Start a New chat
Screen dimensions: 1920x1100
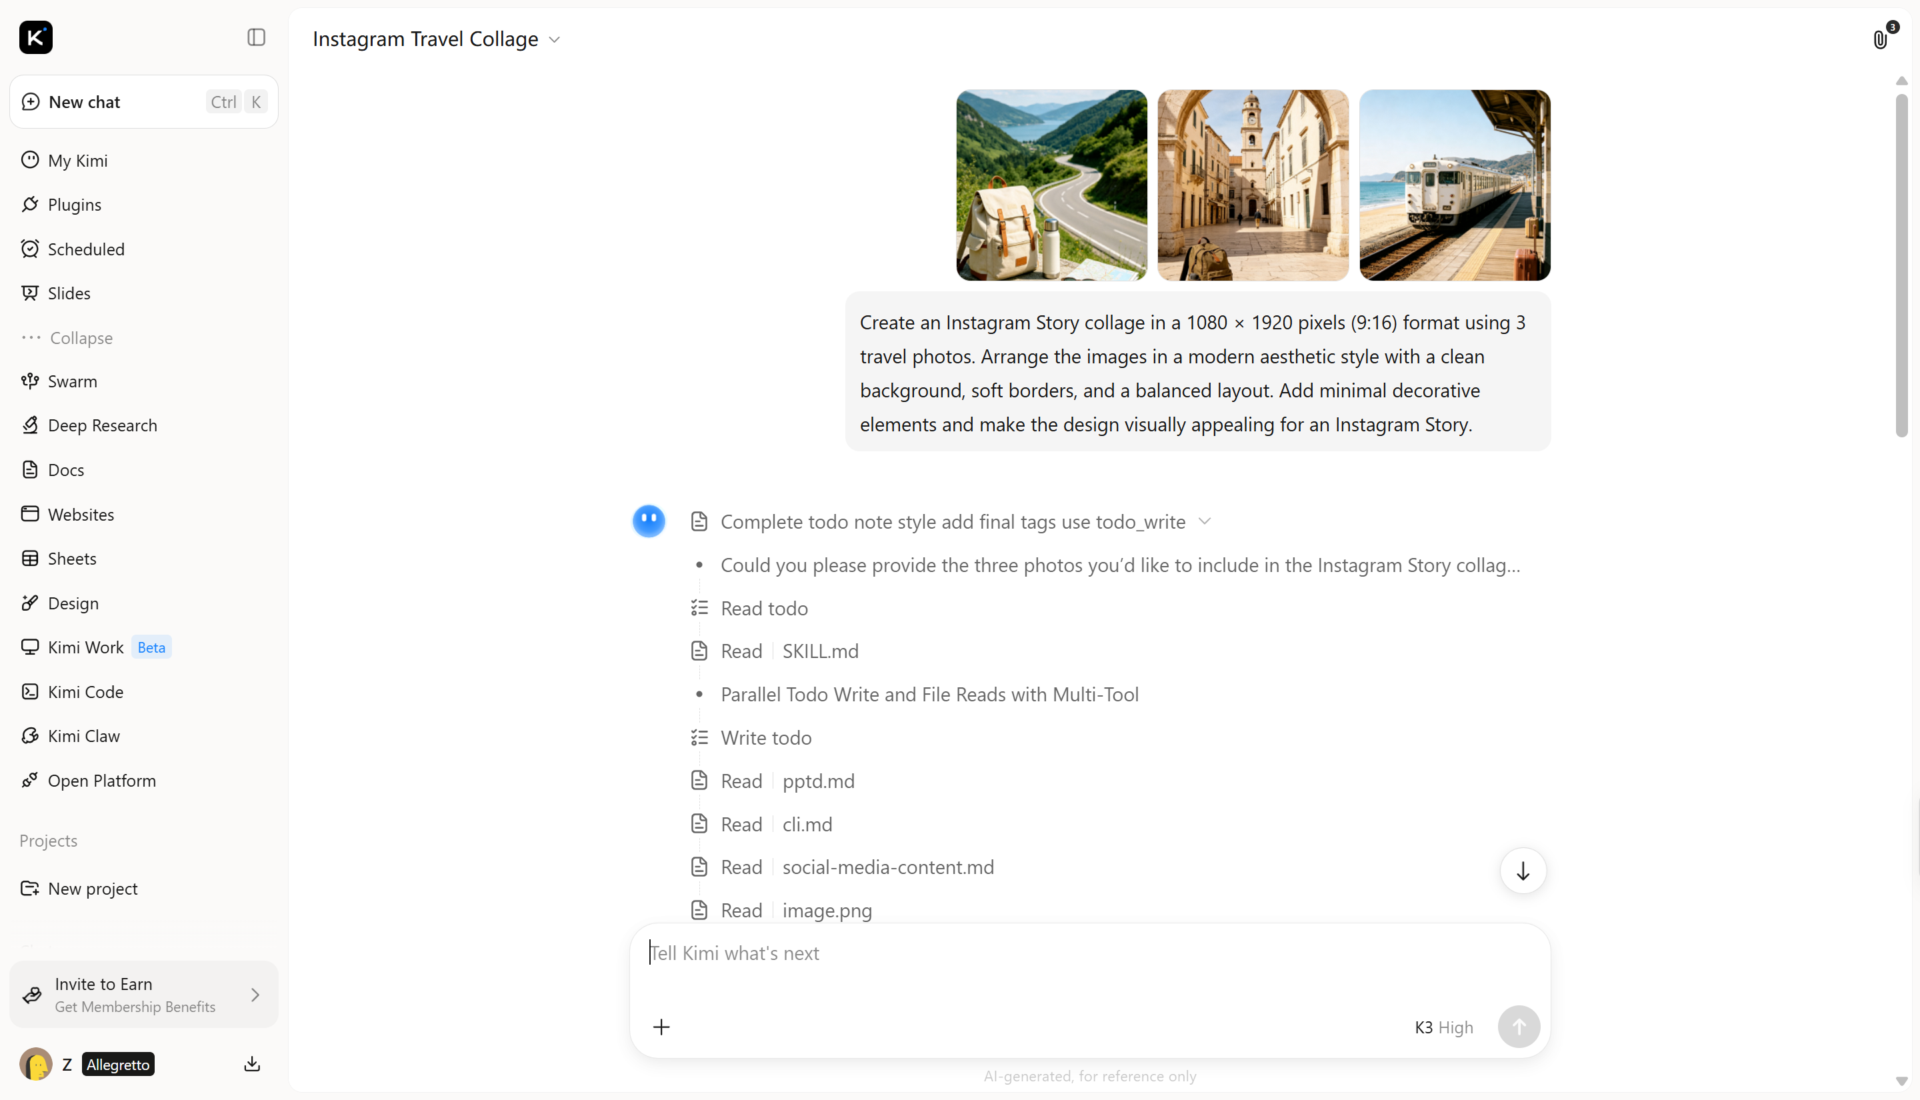click(143, 102)
